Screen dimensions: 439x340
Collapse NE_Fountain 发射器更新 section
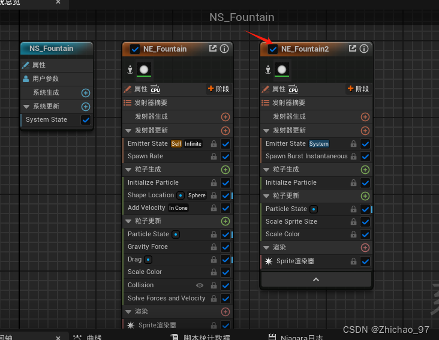pos(128,131)
